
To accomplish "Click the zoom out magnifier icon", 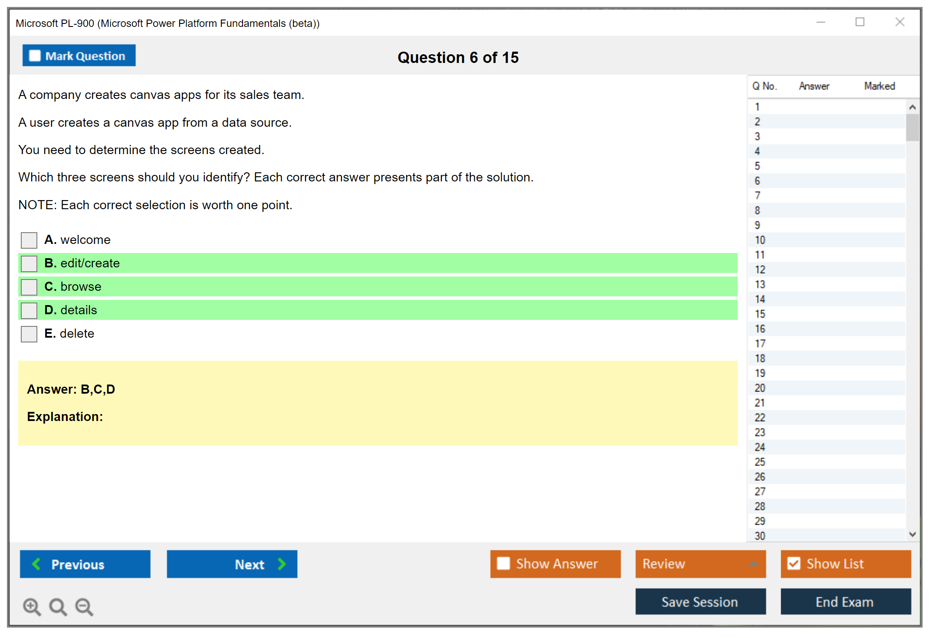I will [x=84, y=606].
